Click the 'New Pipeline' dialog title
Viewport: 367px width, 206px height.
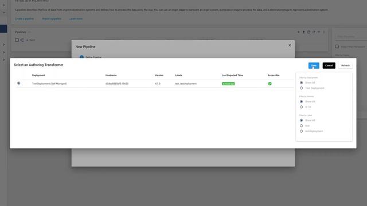coord(85,47)
